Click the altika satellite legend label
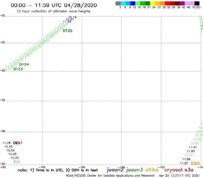This screenshot has height=178, width=203. (x=152, y=170)
